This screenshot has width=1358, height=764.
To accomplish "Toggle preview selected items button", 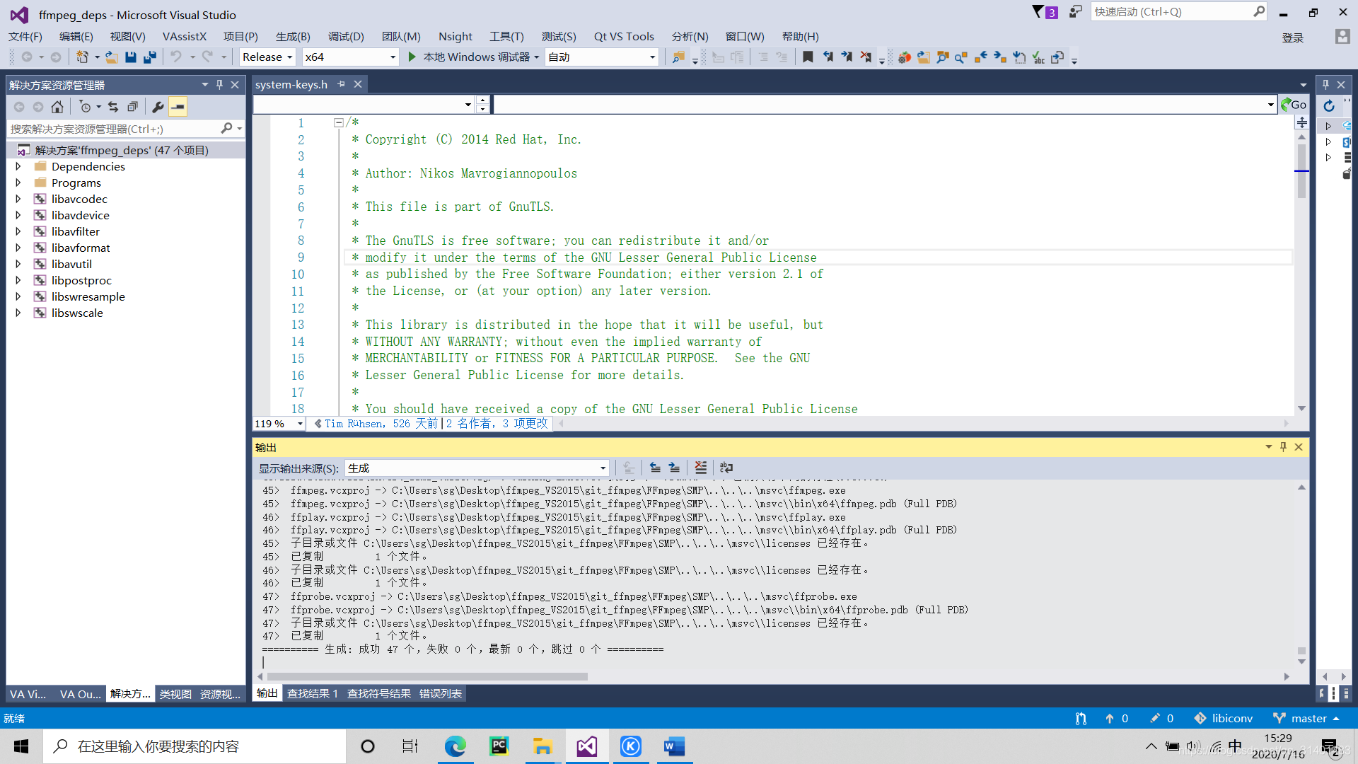I will click(x=178, y=107).
